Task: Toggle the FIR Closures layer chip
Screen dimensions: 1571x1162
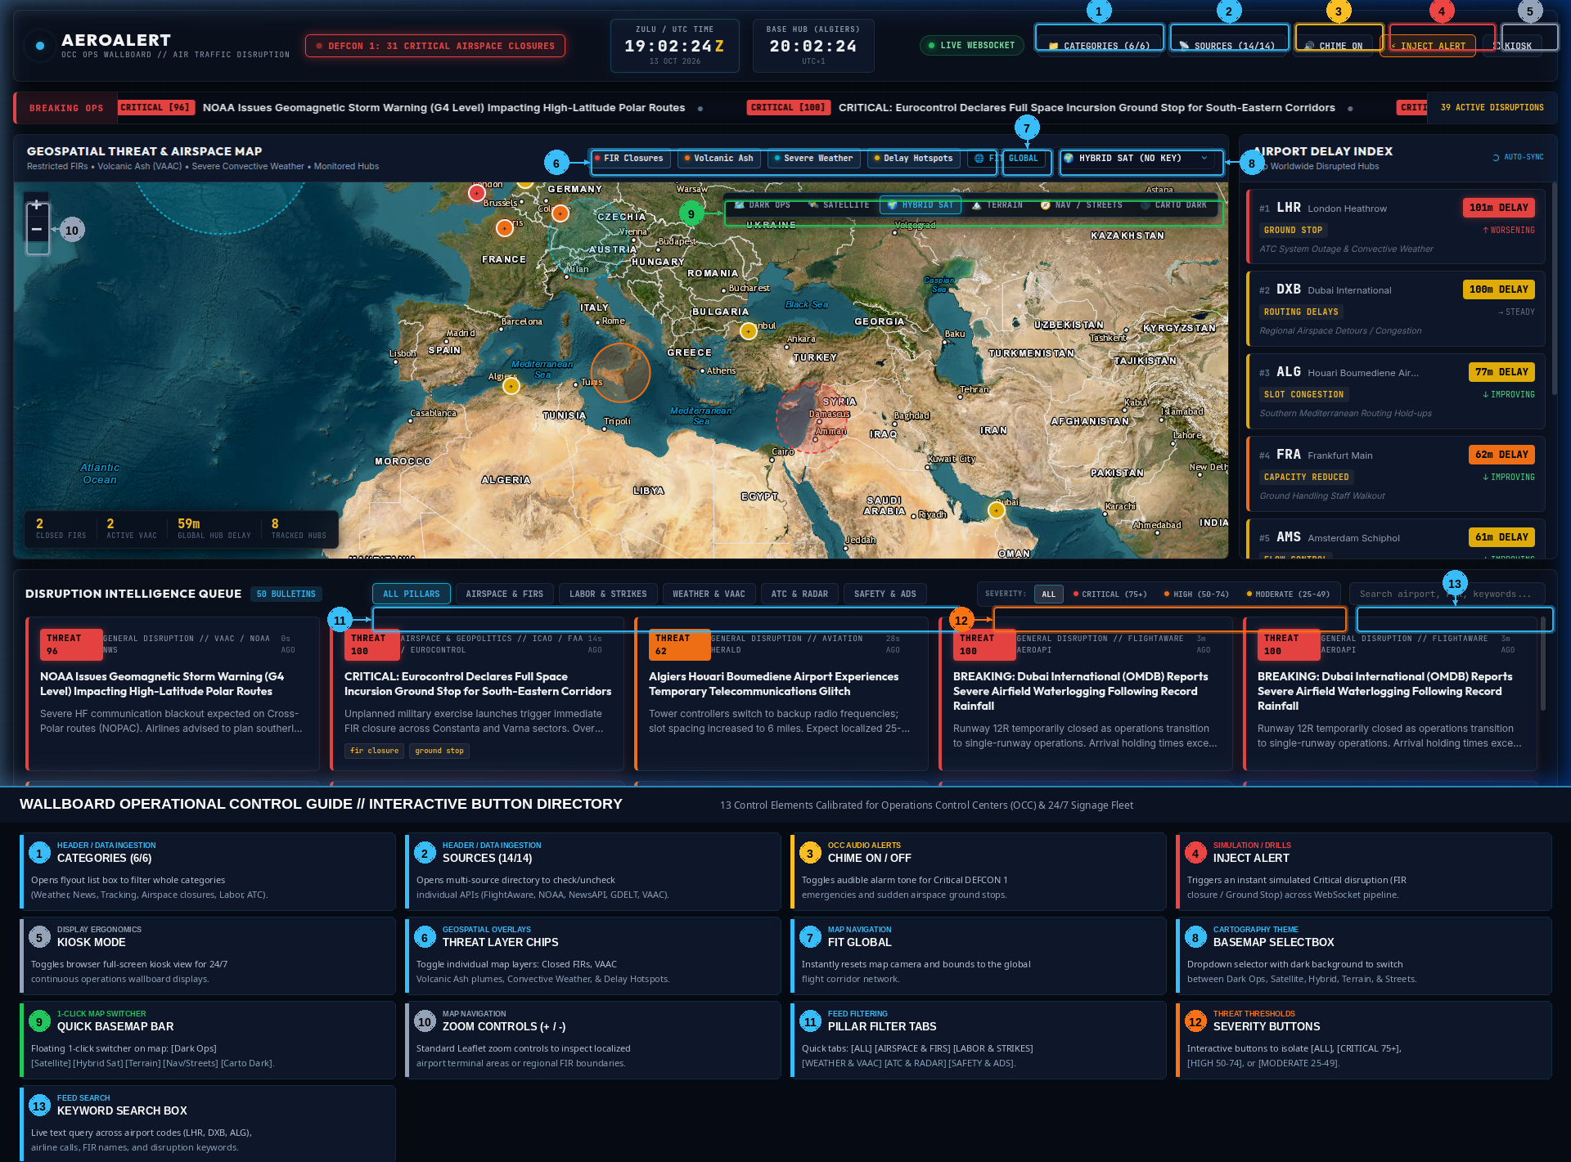Action: tap(628, 159)
